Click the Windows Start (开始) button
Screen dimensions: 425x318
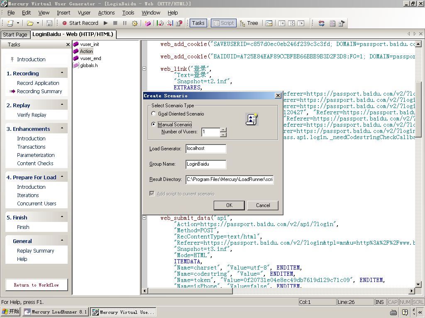coord(10,311)
